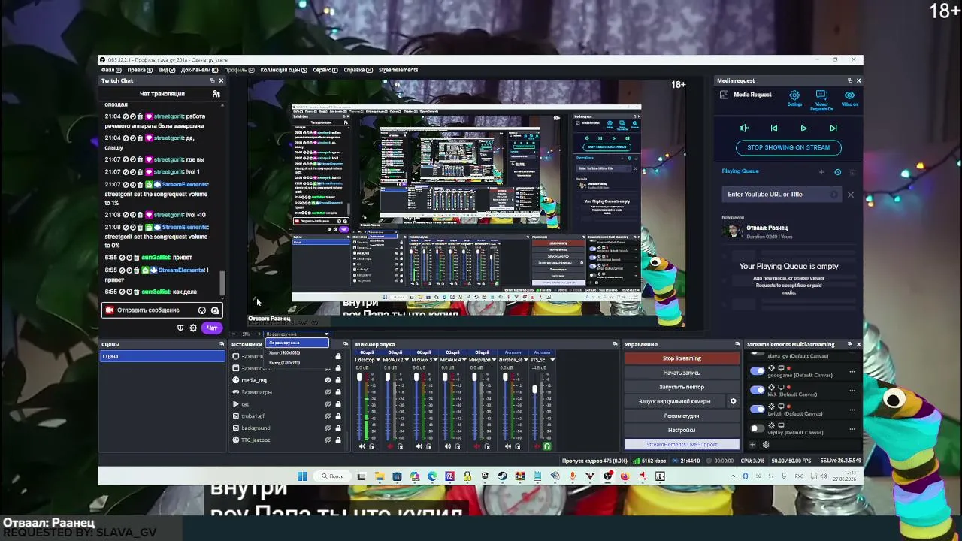The height and width of the screenshot is (541, 962).
Task: Click the 1.desktop volume fader
Action: (359, 378)
